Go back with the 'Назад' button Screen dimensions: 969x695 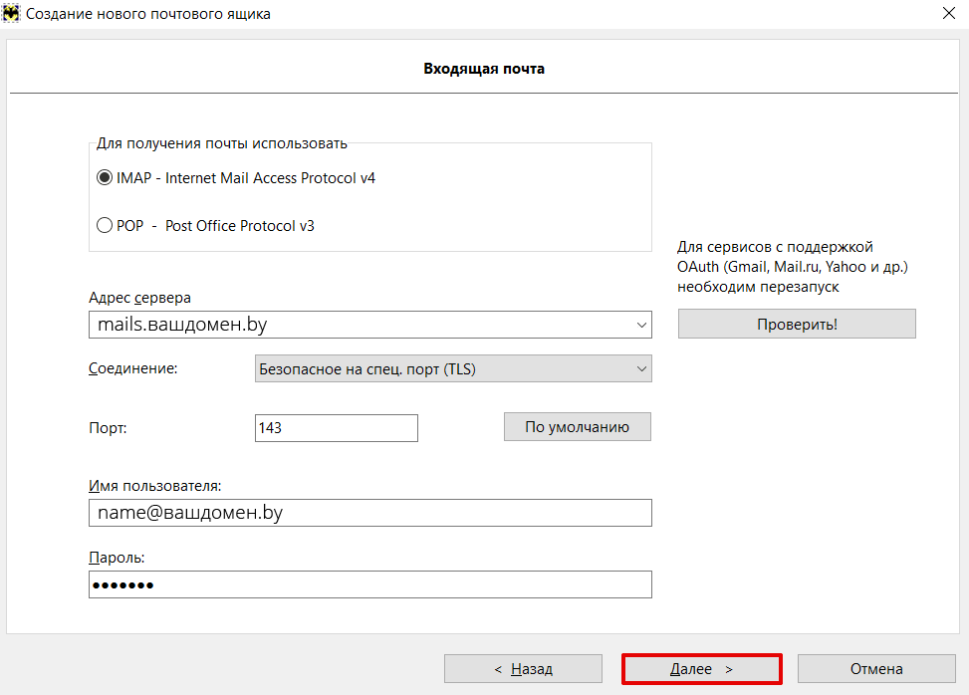[x=523, y=669]
